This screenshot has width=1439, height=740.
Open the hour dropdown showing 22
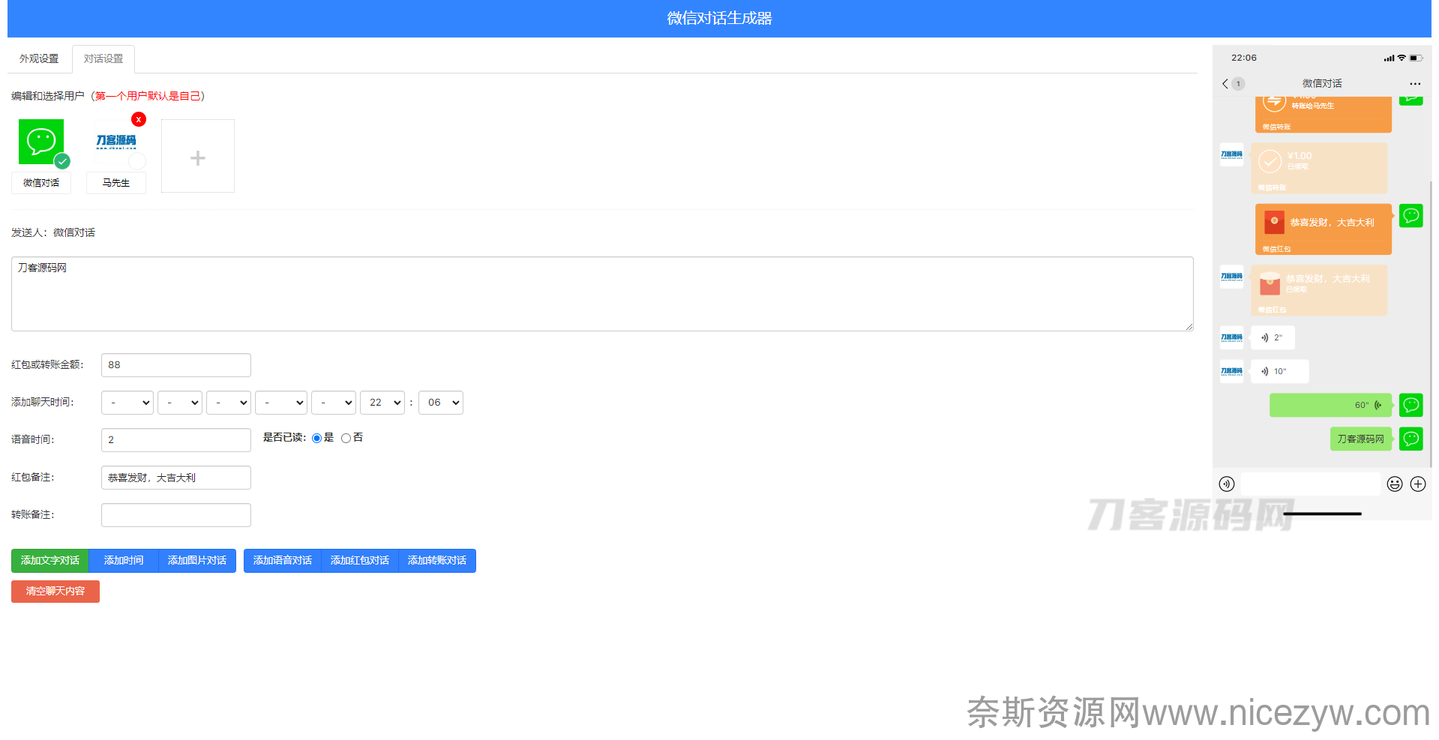382,403
